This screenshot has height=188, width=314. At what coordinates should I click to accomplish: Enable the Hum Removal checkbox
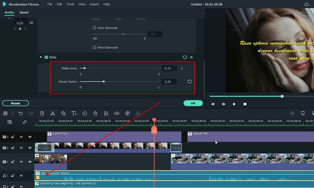point(94,27)
